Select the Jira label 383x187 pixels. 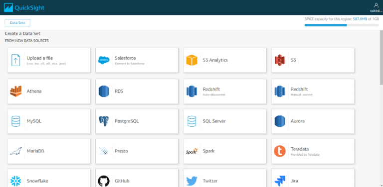click(x=294, y=181)
